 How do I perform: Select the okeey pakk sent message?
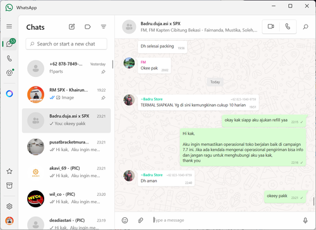point(285,197)
